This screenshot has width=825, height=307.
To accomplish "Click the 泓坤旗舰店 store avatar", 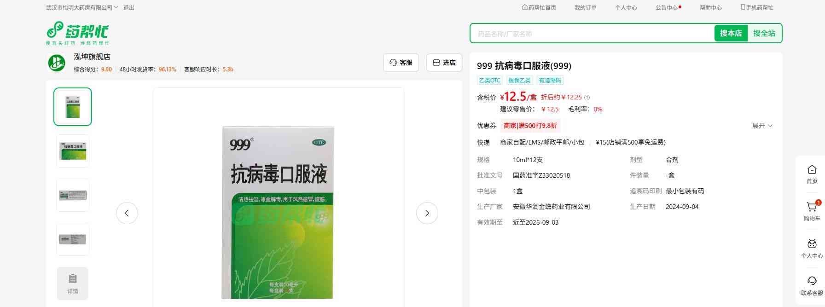I will coord(57,63).
